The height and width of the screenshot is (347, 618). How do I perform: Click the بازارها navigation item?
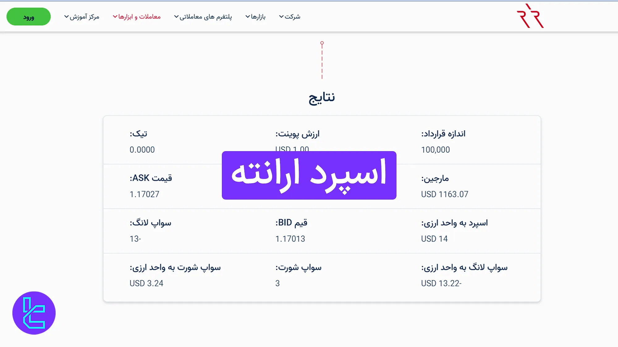point(255,17)
